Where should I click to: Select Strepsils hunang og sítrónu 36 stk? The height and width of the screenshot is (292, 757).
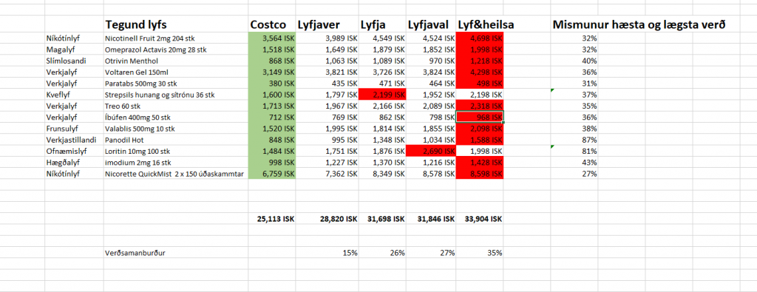click(176, 95)
